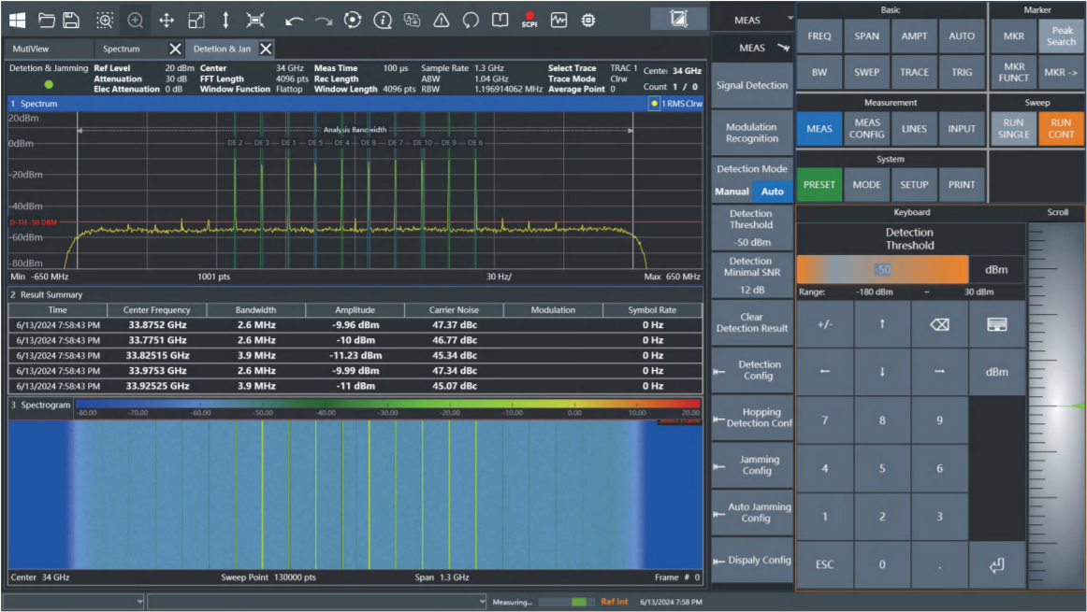Click the green PRESET button
The height and width of the screenshot is (612, 1087).
pos(819,185)
